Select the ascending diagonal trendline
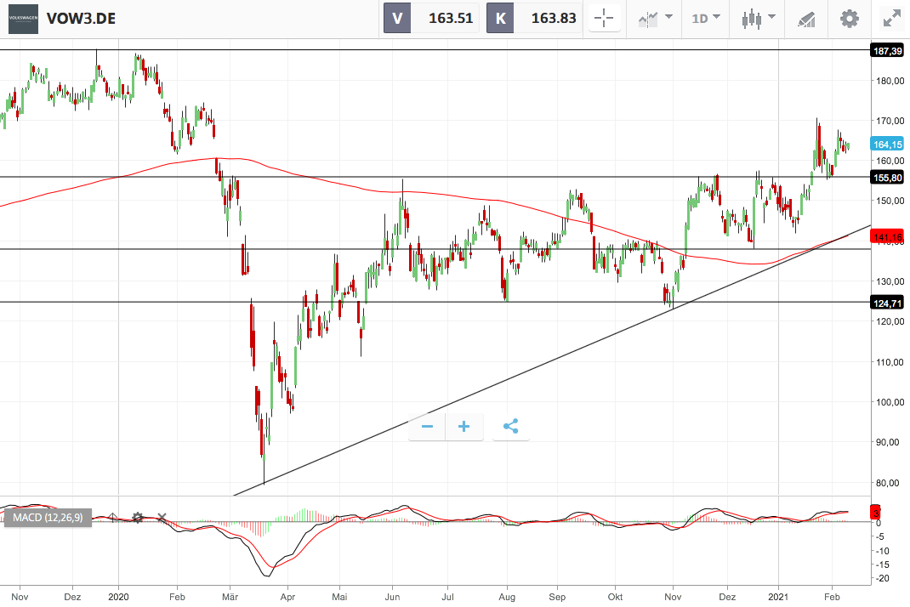Screen dimensions: 910x607 (x=551, y=360)
